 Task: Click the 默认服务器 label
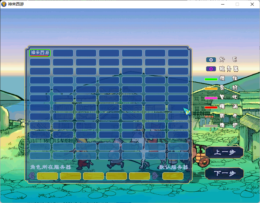(x=174, y=167)
